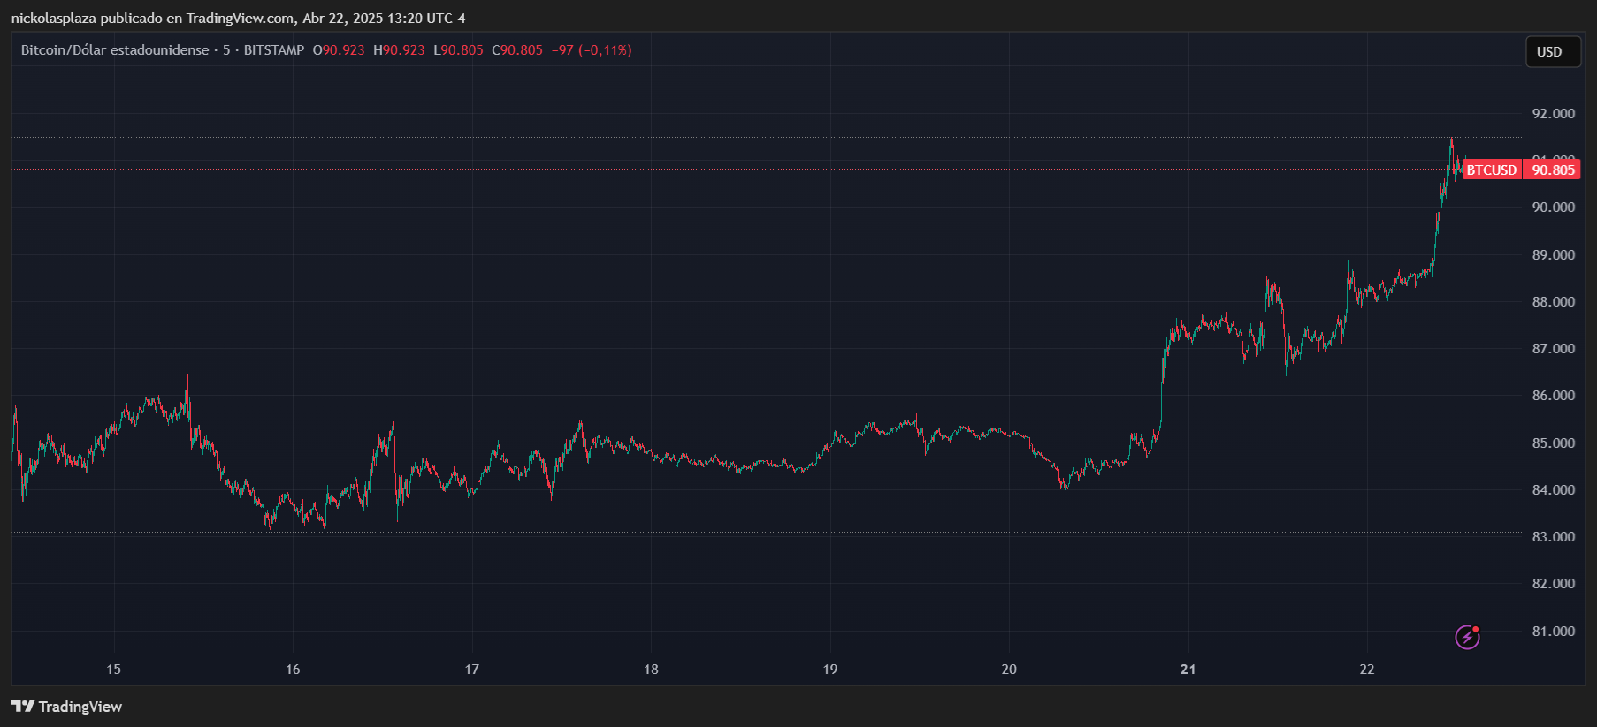Click date 19 on the time axis

click(x=830, y=669)
